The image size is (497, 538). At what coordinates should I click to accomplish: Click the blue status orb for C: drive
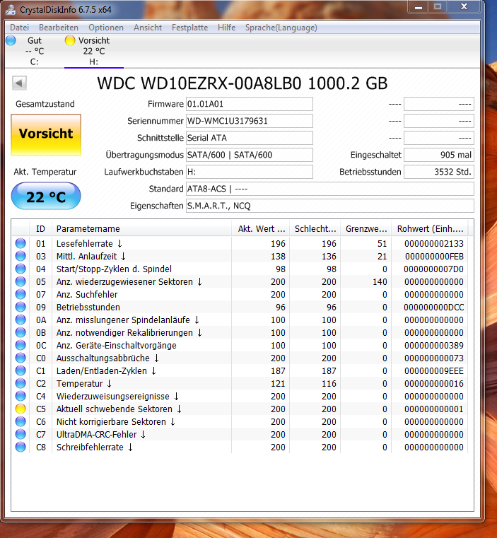pyautogui.click(x=11, y=40)
